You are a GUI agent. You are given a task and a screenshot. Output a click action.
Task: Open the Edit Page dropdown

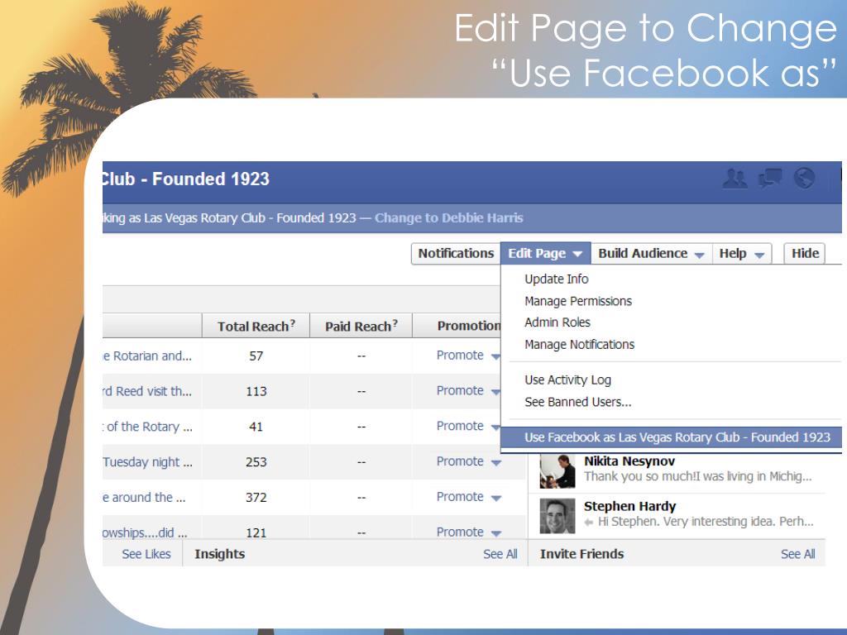(546, 253)
